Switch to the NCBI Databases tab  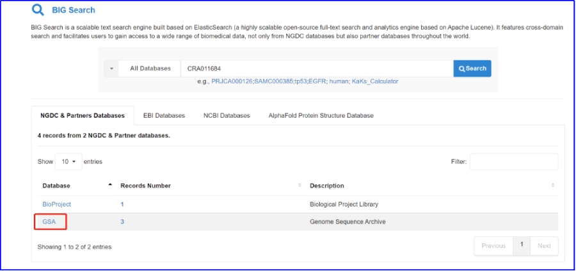[227, 115]
